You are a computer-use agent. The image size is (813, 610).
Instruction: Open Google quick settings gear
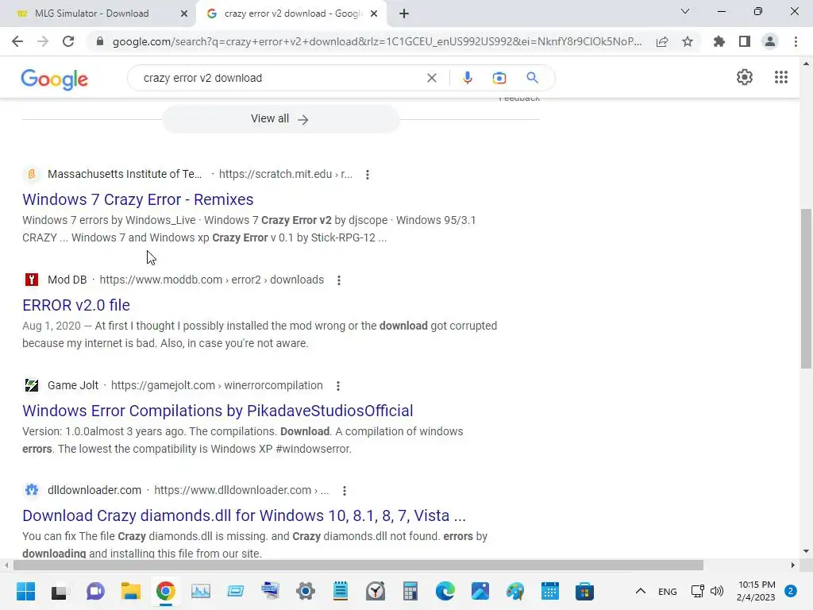745,77
